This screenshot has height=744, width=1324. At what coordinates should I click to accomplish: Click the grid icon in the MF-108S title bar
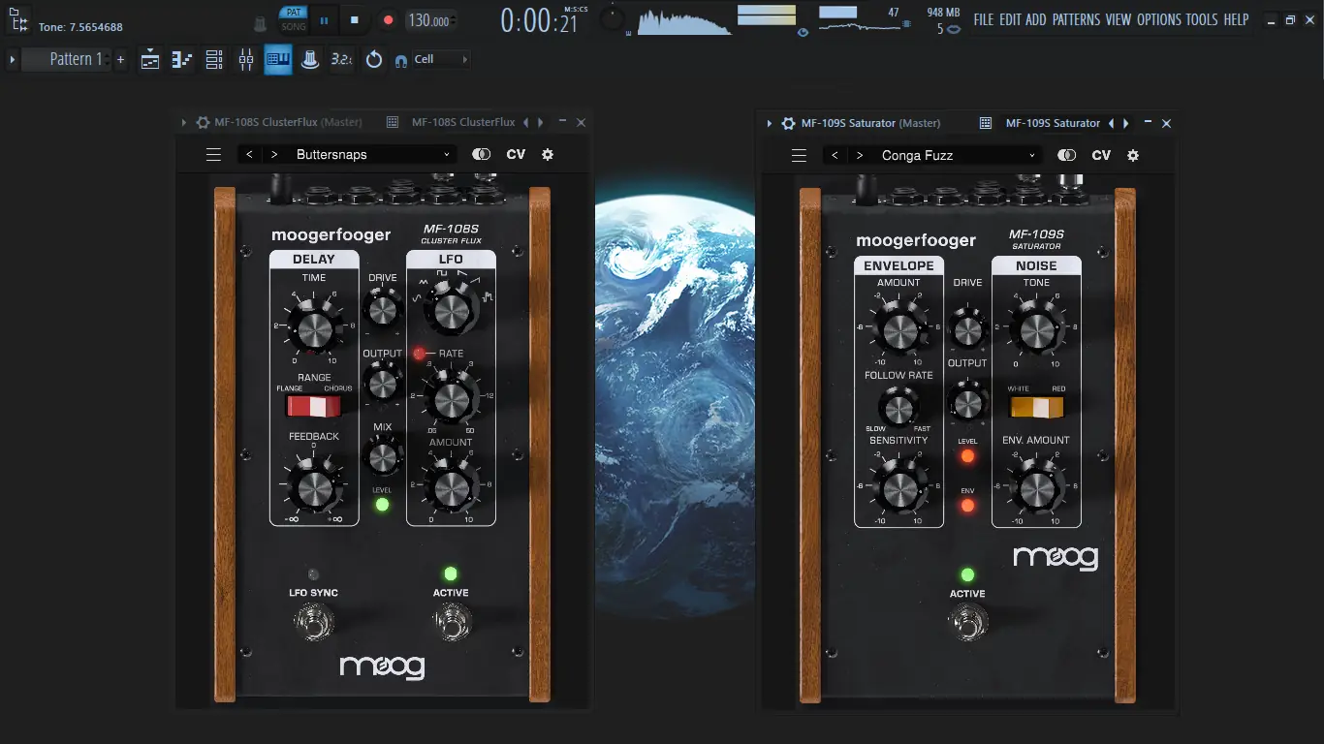[393, 123]
